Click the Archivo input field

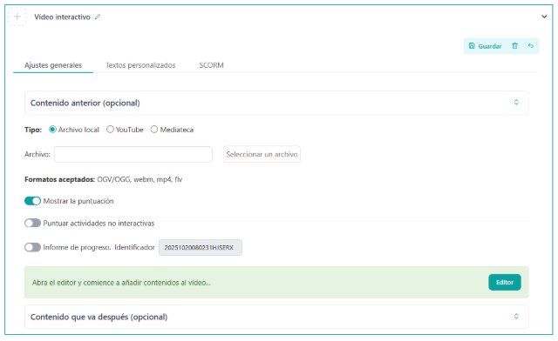pos(133,154)
